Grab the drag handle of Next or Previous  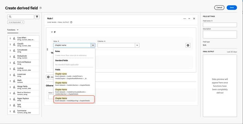(x=10, y=93)
